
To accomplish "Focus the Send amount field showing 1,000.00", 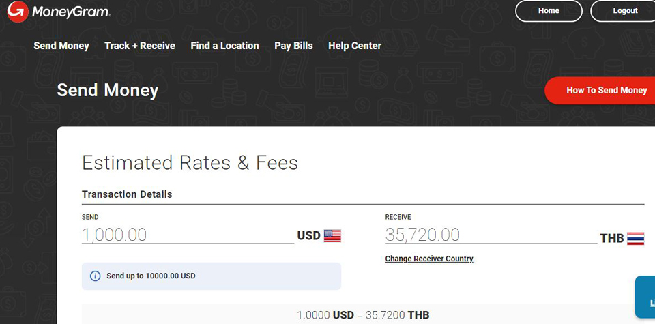I will pos(188,235).
